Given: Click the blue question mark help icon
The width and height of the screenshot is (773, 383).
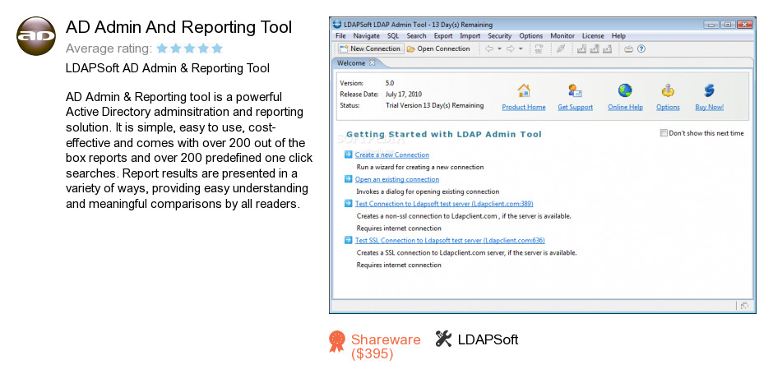Looking at the screenshot, I should click(x=641, y=48).
